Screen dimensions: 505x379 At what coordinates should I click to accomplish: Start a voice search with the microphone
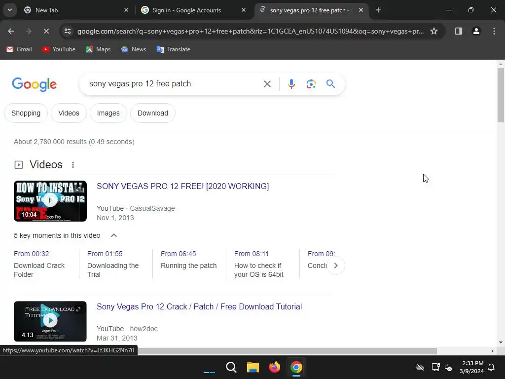291,84
